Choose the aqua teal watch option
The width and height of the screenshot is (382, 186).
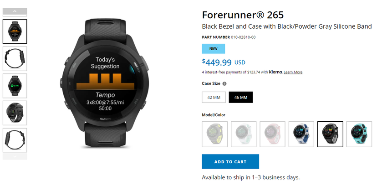pos(359,134)
